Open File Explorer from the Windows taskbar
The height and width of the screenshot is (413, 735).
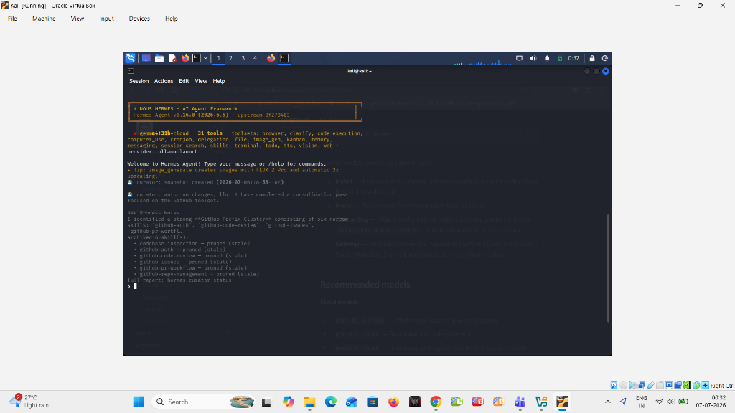[309, 402]
